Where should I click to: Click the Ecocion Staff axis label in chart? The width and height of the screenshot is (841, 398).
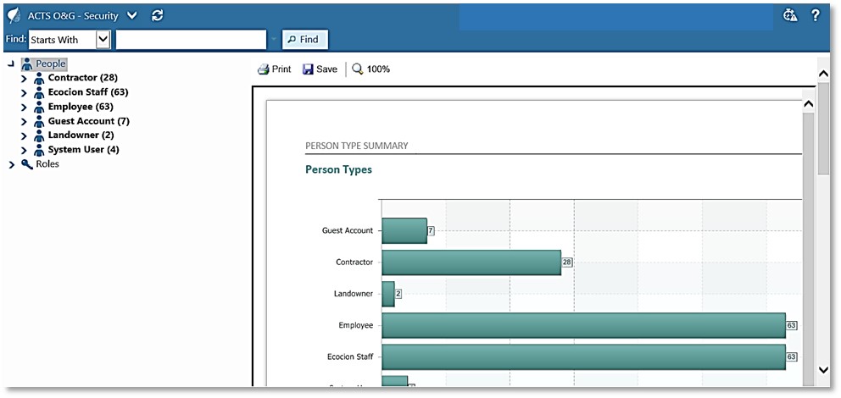tap(350, 357)
